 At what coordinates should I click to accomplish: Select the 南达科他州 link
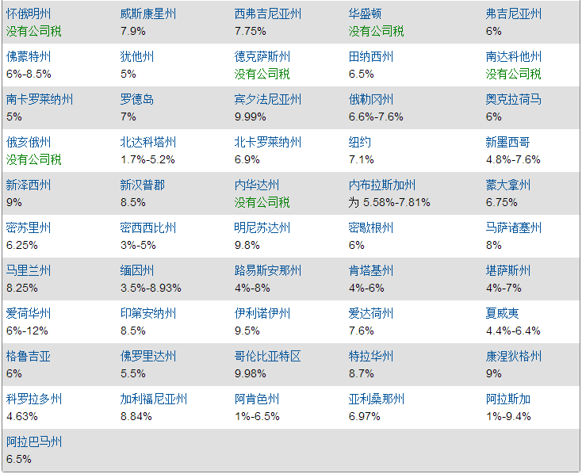coord(514,56)
